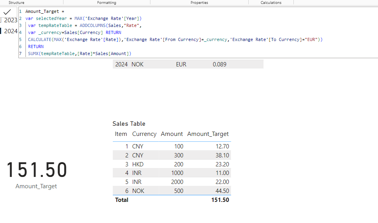This screenshot has width=378, height=223.
Task: Select the Amount 100 cell
Action: 179,146
